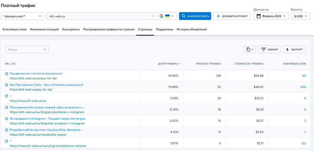Click the Прогноз трафика column header
The width and height of the screenshot is (314, 151).
(x=208, y=64)
